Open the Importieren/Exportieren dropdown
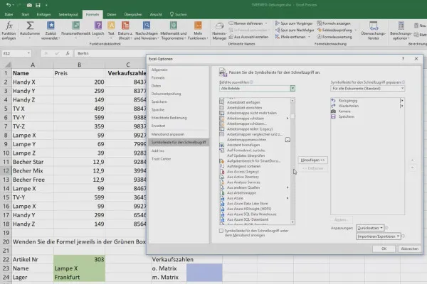 [379, 236]
